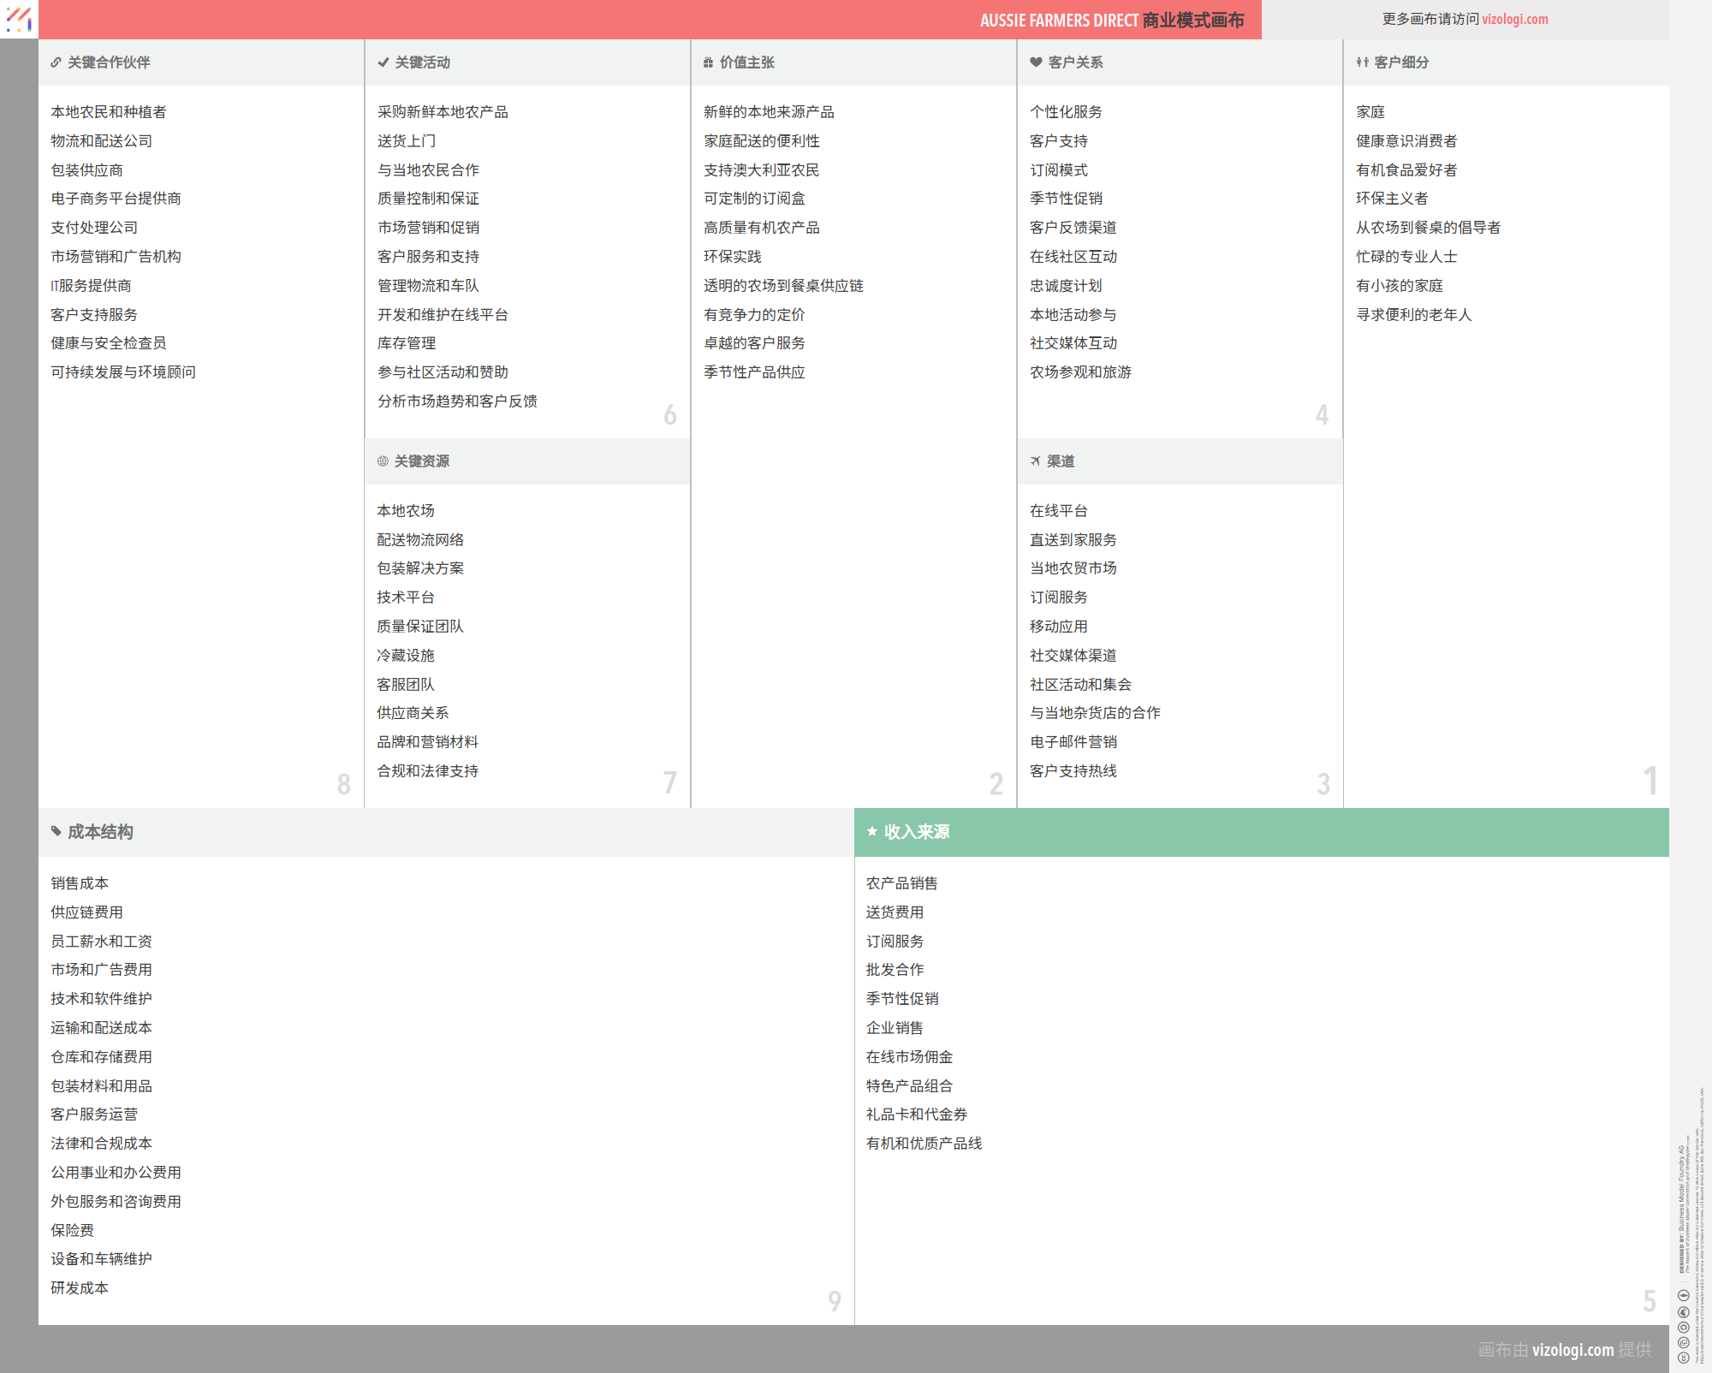
Task: Click 在线市场佣金 revenue item
Action: point(909,1057)
